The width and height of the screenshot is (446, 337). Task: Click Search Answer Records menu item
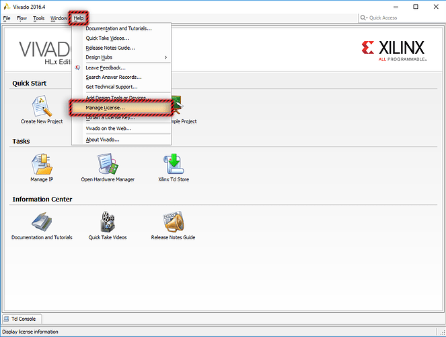coord(114,78)
